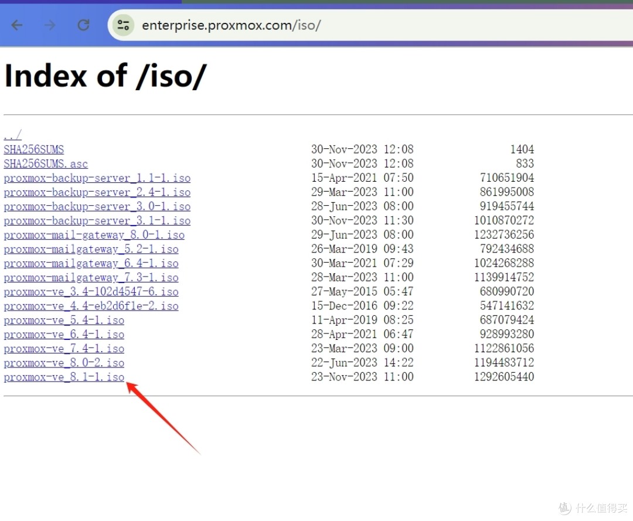Click the date 23-Nov-2023 11:00
This screenshot has width=633, height=521.
pos(362,377)
